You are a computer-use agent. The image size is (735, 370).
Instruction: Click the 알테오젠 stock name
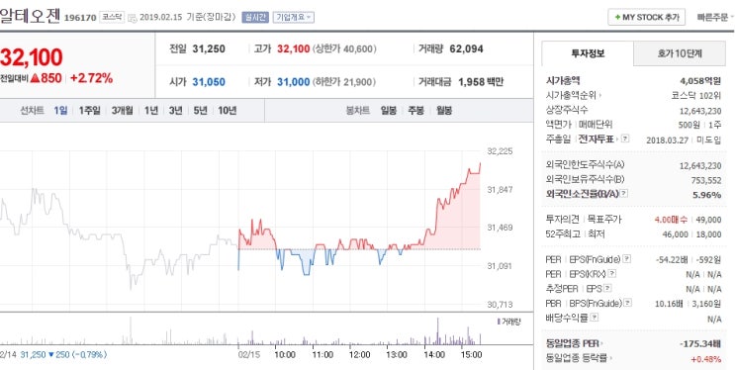point(30,16)
